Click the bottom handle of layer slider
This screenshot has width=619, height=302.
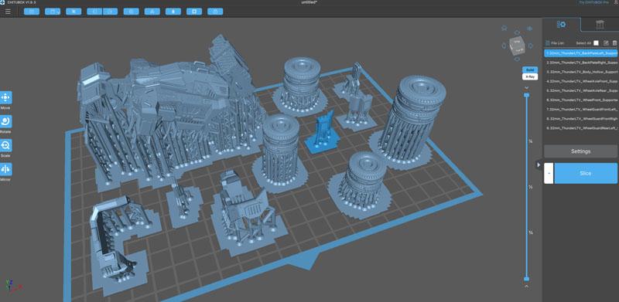coord(526,279)
